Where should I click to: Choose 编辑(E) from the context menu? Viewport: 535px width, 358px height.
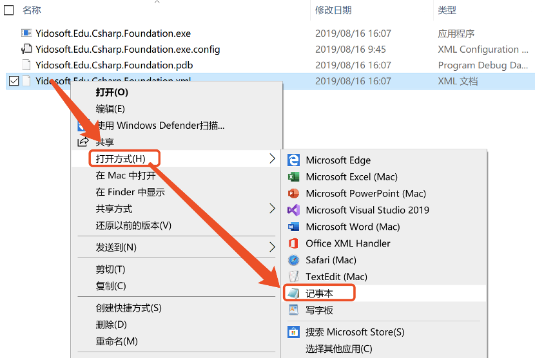110,109
